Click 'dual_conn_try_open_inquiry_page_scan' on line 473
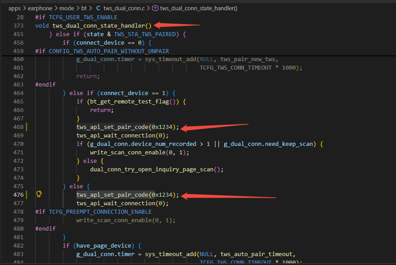 click(x=152, y=169)
